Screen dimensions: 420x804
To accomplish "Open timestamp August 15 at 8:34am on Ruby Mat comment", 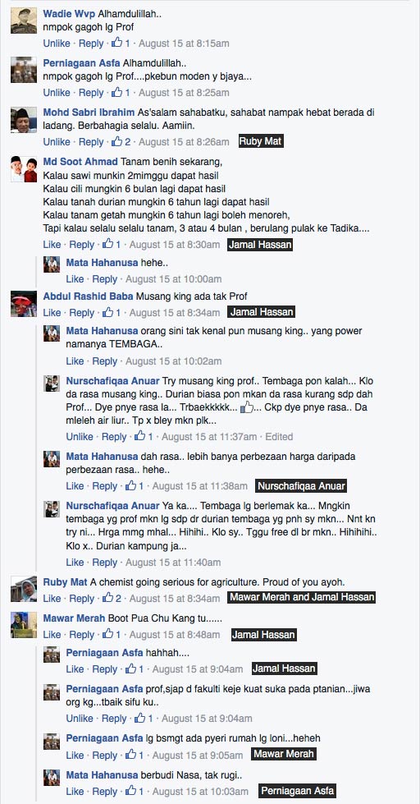I will pyautogui.click(x=175, y=598).
